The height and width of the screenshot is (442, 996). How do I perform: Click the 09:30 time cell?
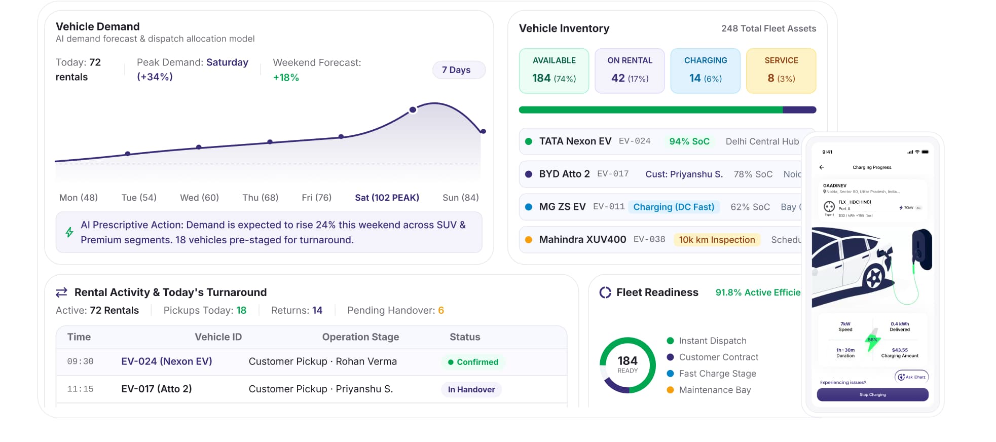(x=80, y=361)
